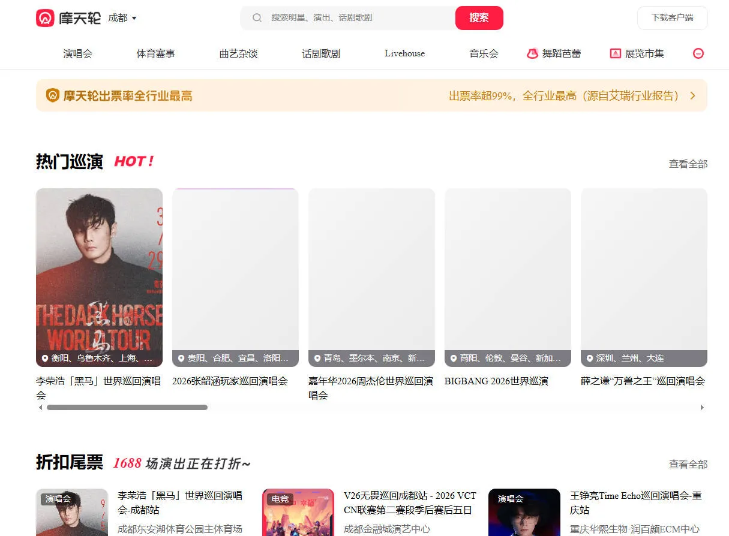
Task: Click V26无畏巡回成都站 event title
Action: 410,503
